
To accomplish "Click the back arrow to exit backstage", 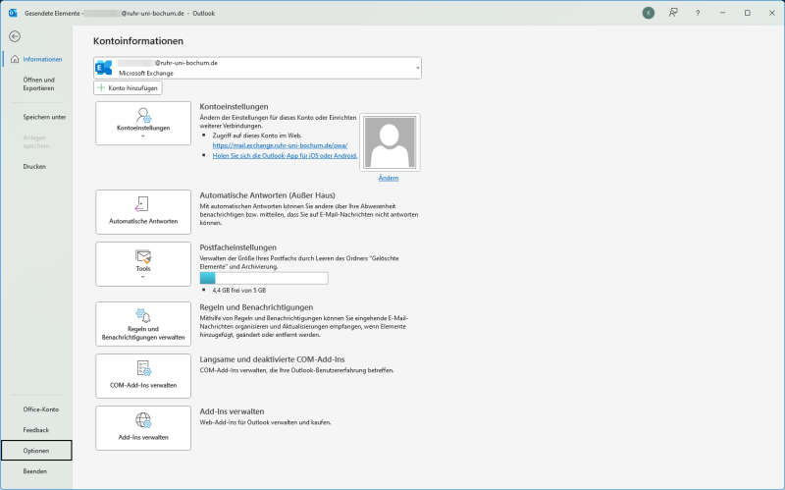I will coord(14,35).
